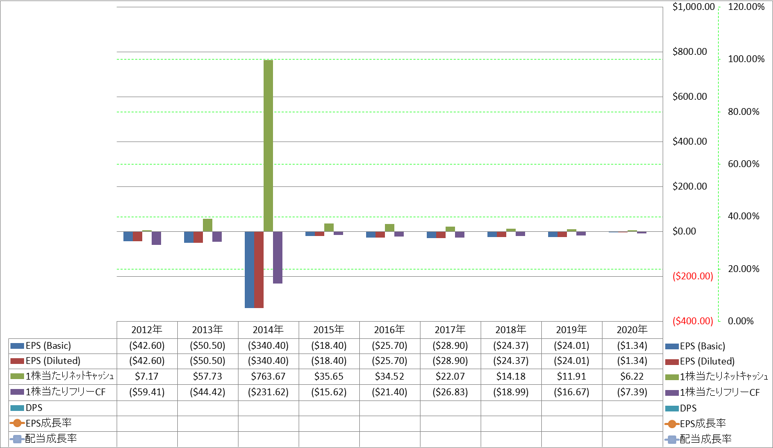The width and height of the screenshot is (773, 448).
Task: Select the ($16.67) free CF cell
Action: click(x=572, y=392)
